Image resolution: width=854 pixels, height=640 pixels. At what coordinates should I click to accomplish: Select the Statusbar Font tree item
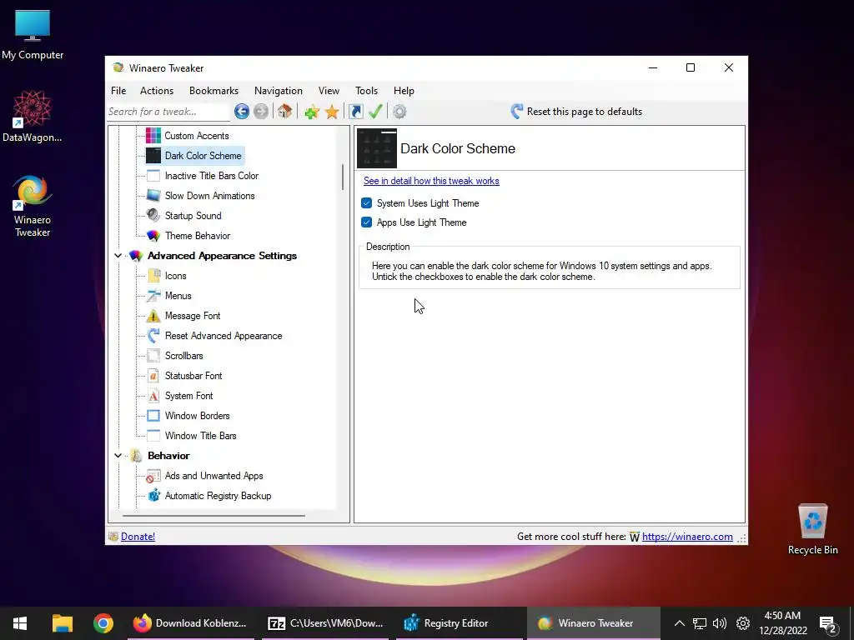tap(193, 376)
